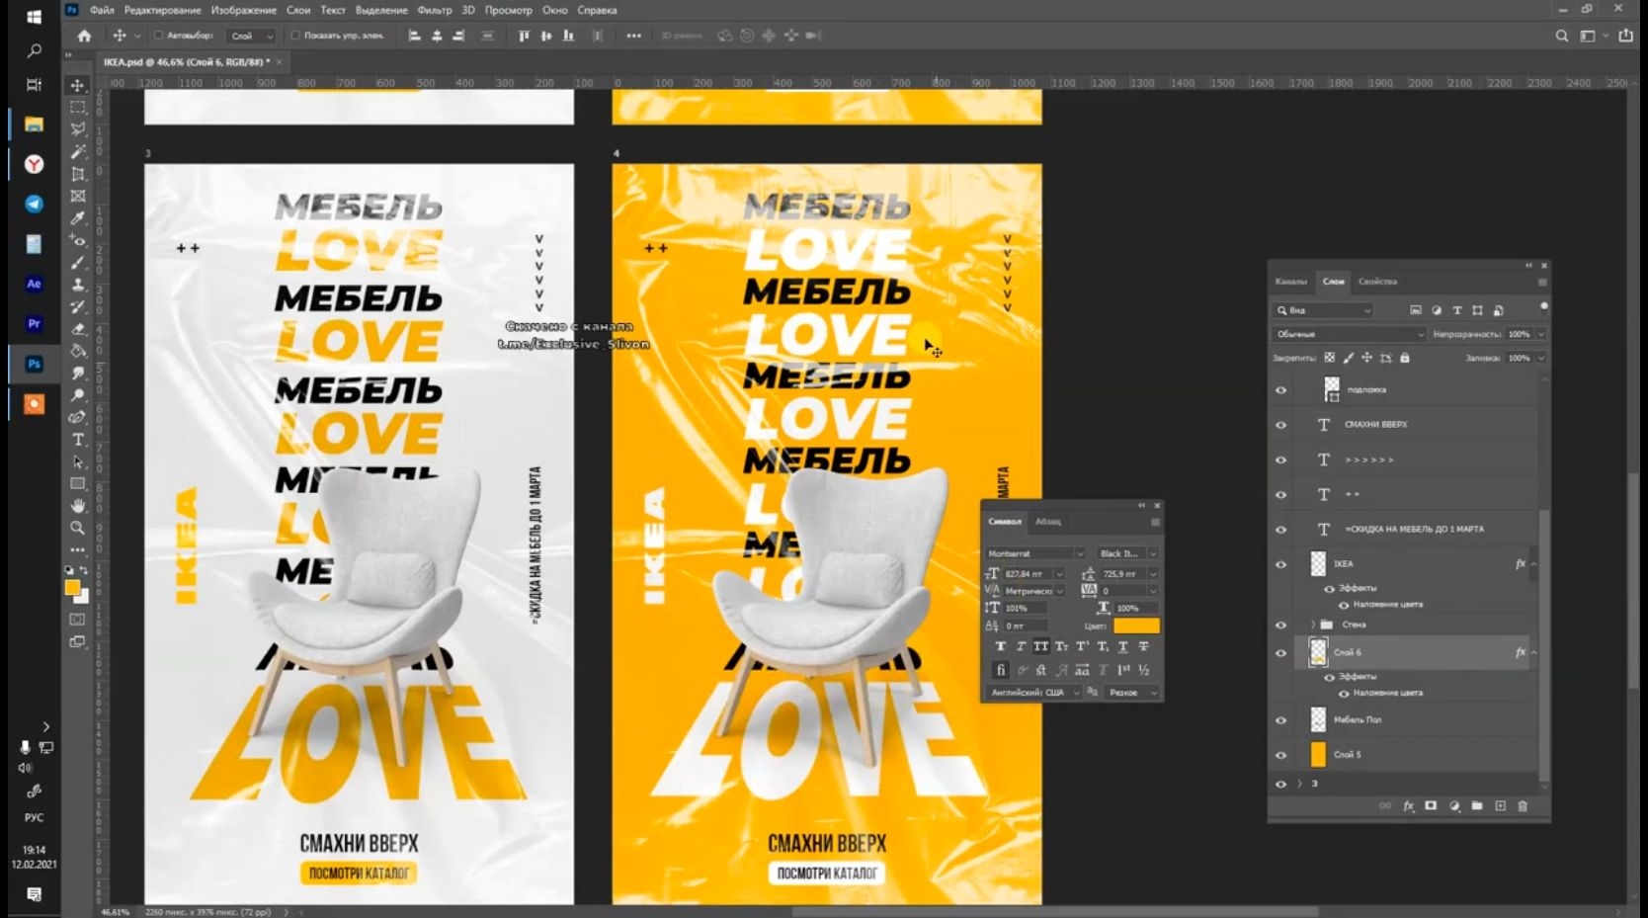Filter layers by type layers (T) icon
The image size is (1648, 918).
click(x=1456, y=310)
